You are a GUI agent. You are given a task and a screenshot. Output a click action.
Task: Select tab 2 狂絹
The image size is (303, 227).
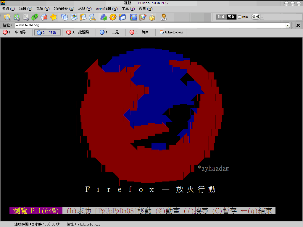click(x=47, y=33)
